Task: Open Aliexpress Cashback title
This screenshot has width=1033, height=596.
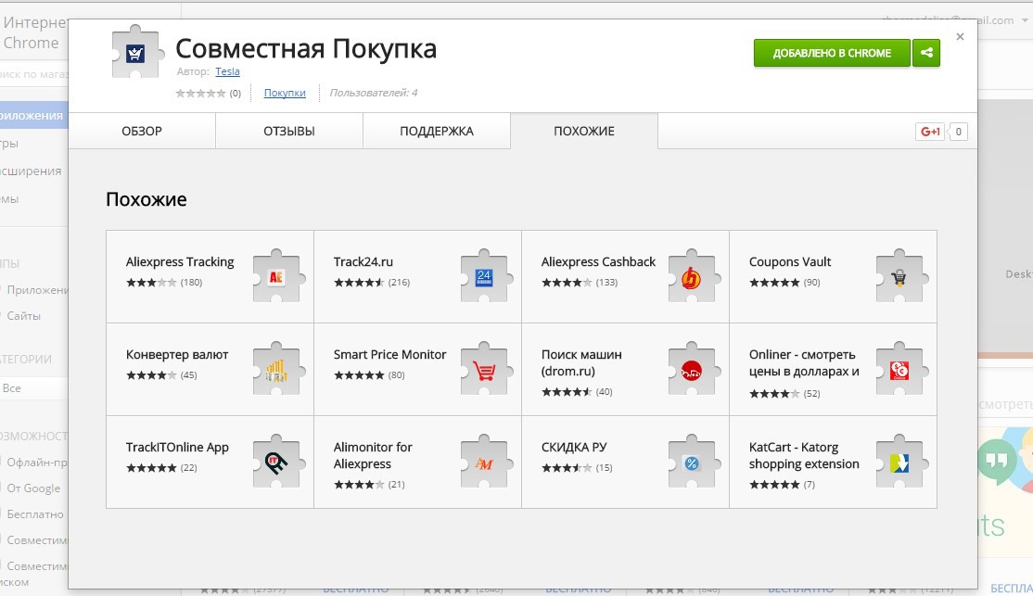Action: [x=598, y=261]
